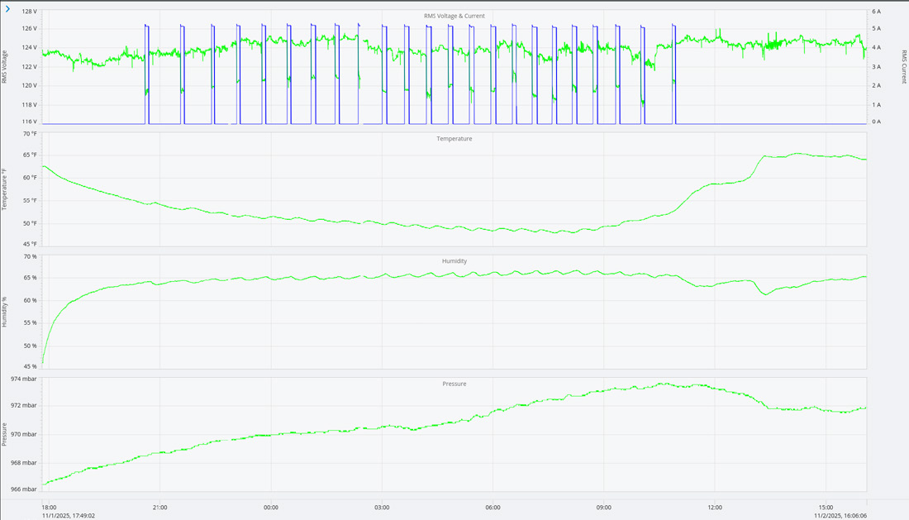Image resolution: width=909 pixels, height=520 pixels.
Task: Click the '3 A' current tick label
Action: (876, 67)
